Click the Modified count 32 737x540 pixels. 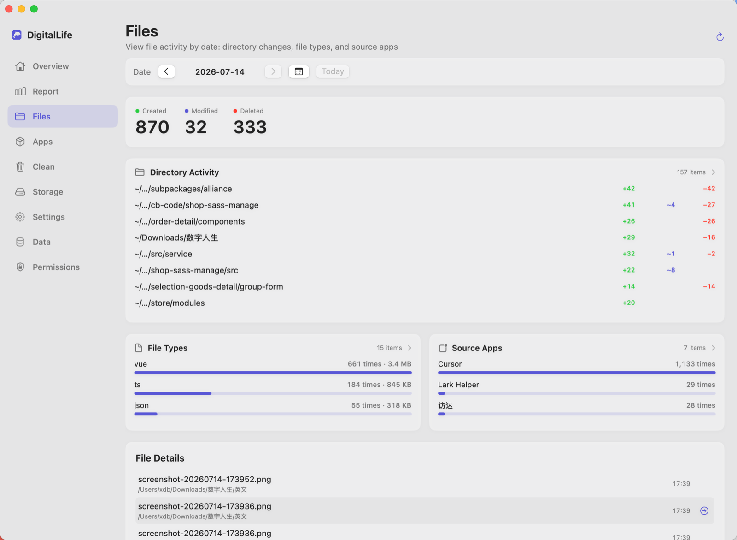click(196, 127)
